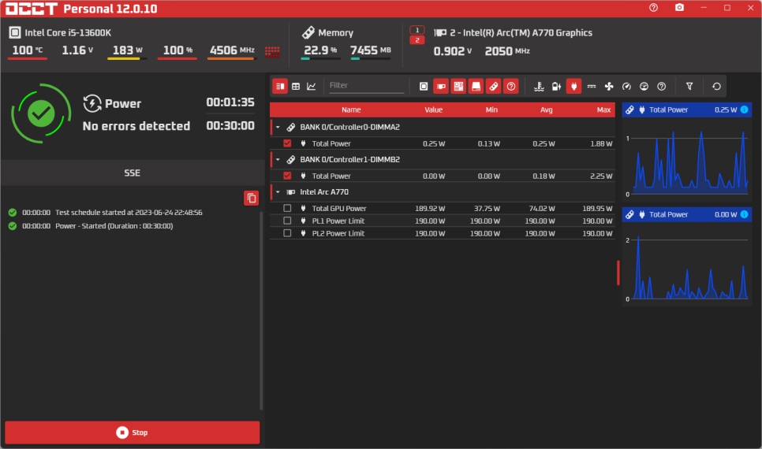Toggle the current sensor type filter
This screenshot has height=449, width=762.
pos(592,87)
